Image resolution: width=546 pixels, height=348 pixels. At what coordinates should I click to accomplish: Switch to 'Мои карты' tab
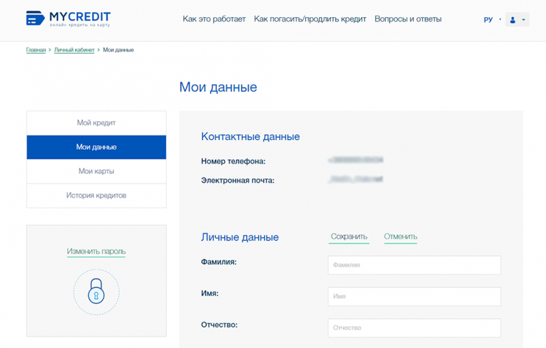point(97,171)
